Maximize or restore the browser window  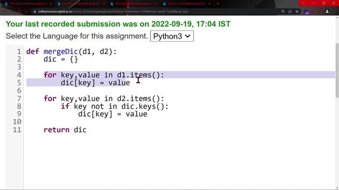pos(324,3)
